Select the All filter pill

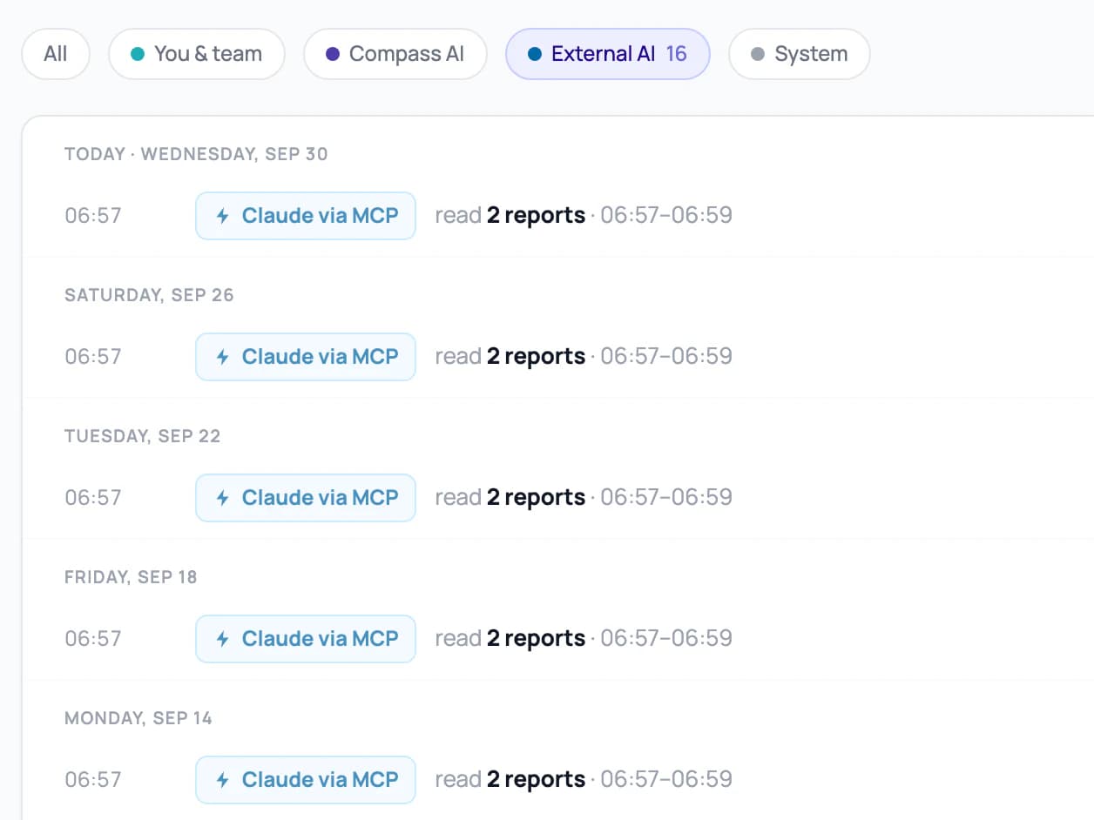56,54
